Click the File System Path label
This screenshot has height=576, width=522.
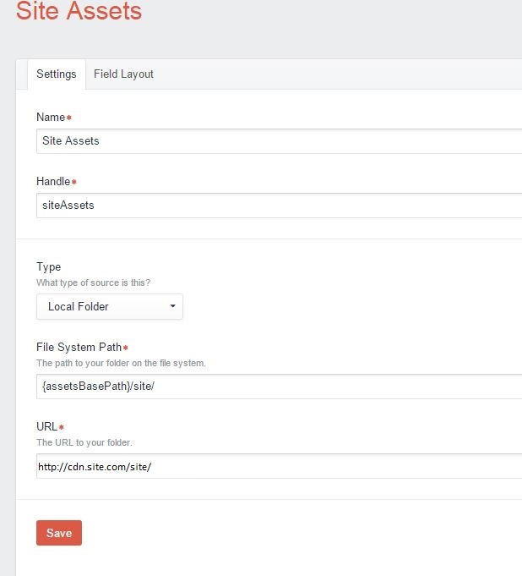pyautogui.click(x=79, y=347)
